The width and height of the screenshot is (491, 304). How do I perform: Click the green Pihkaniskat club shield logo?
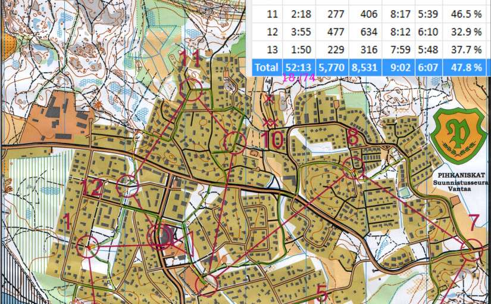(458, 135)
